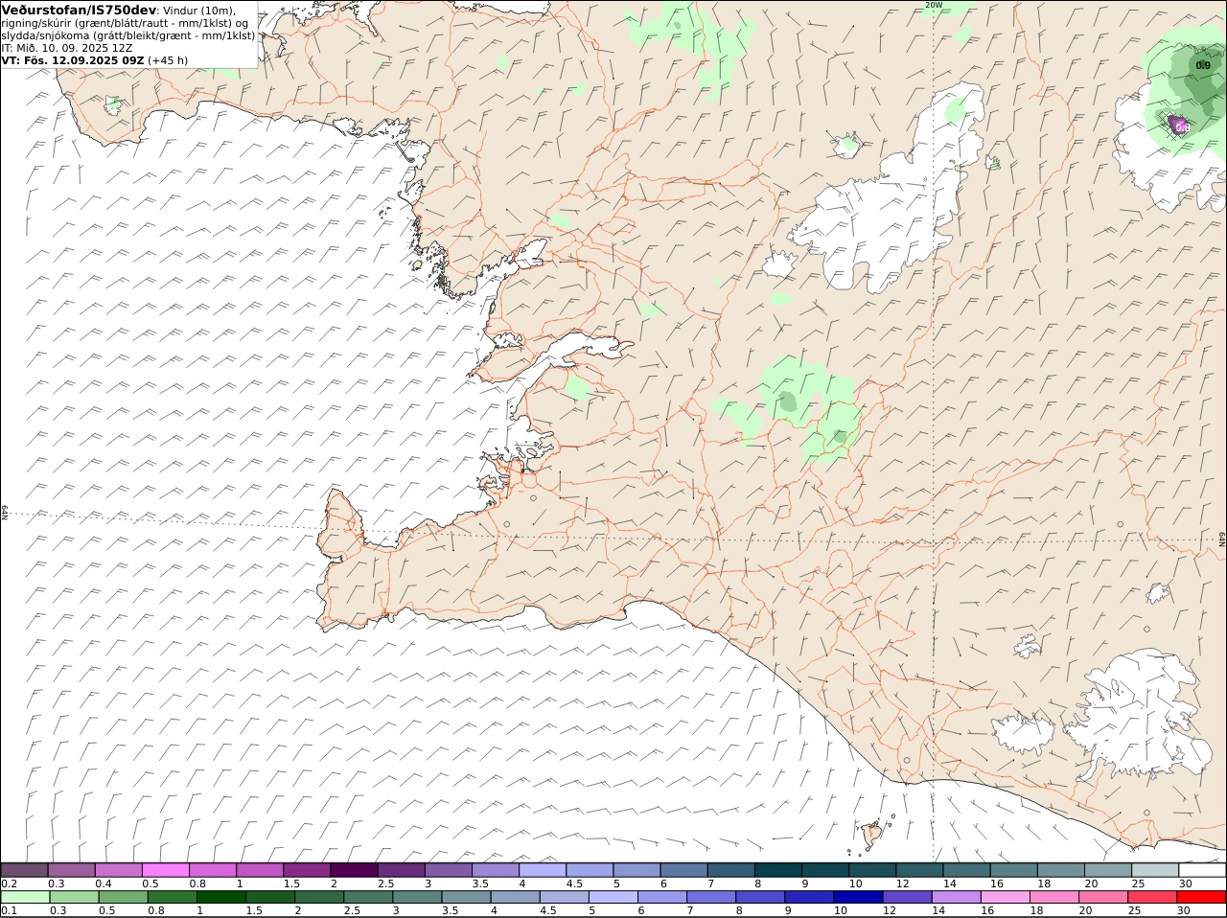
Task: Click the pink lower legend swatch from 18 to 20
Action: (1053, 897)
